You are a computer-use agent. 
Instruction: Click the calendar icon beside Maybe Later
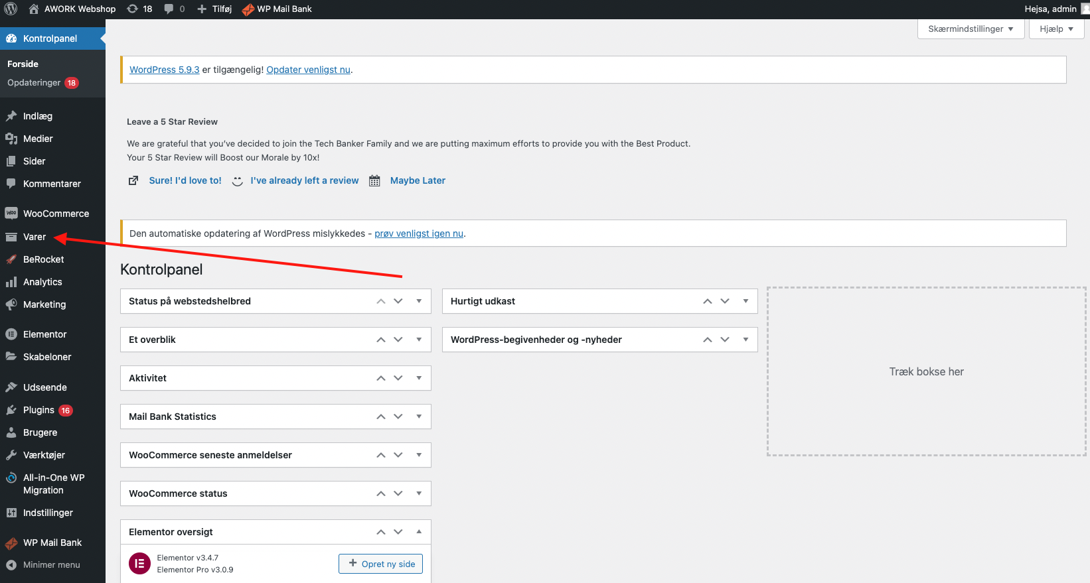click(x=374, y=180)
